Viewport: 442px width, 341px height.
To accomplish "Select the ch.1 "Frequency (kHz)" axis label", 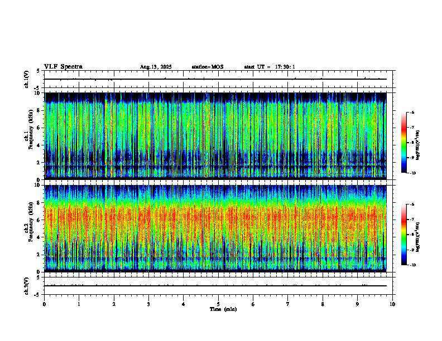I will (31, 129).
